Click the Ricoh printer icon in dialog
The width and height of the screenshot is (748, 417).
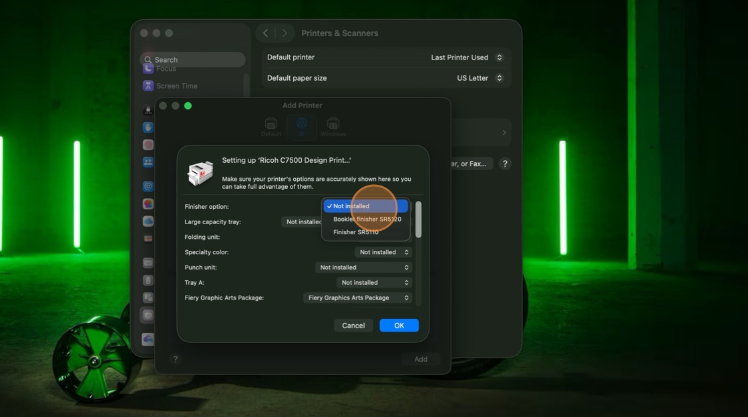tap(200, 173)
